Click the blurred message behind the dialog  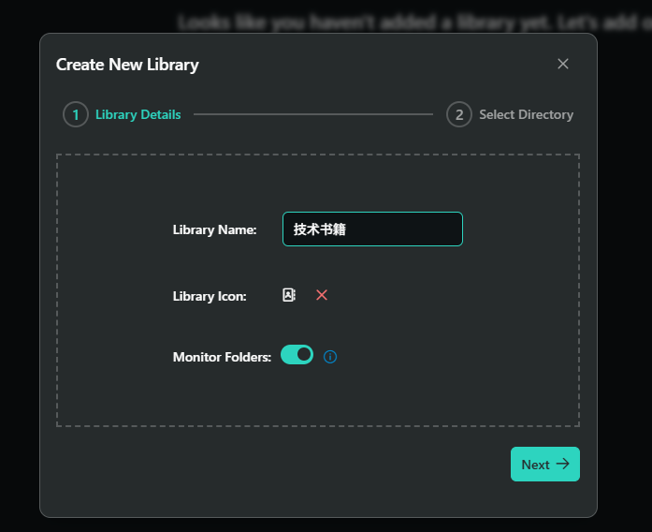tap(414, 22)
